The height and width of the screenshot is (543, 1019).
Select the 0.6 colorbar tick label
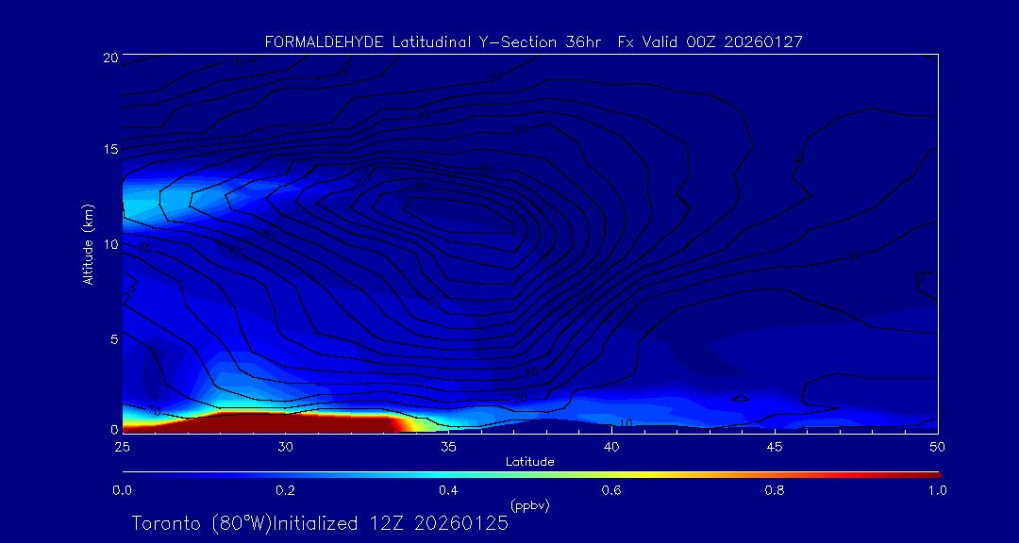[611, 490]
